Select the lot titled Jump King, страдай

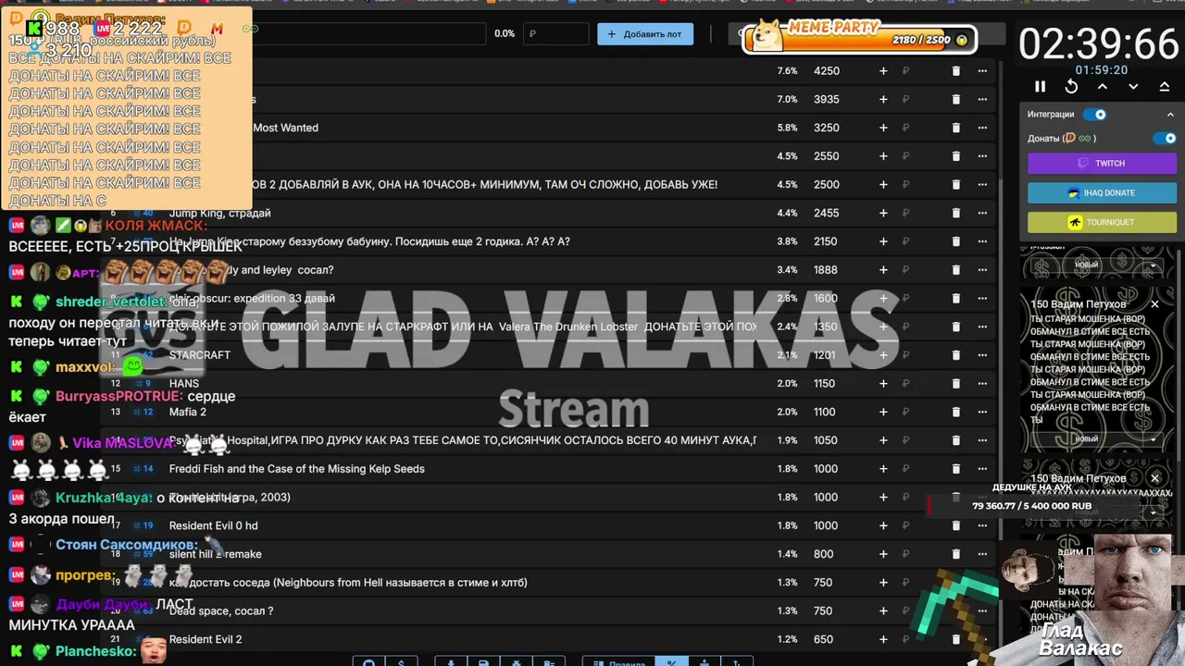click(x=220, y=214)
